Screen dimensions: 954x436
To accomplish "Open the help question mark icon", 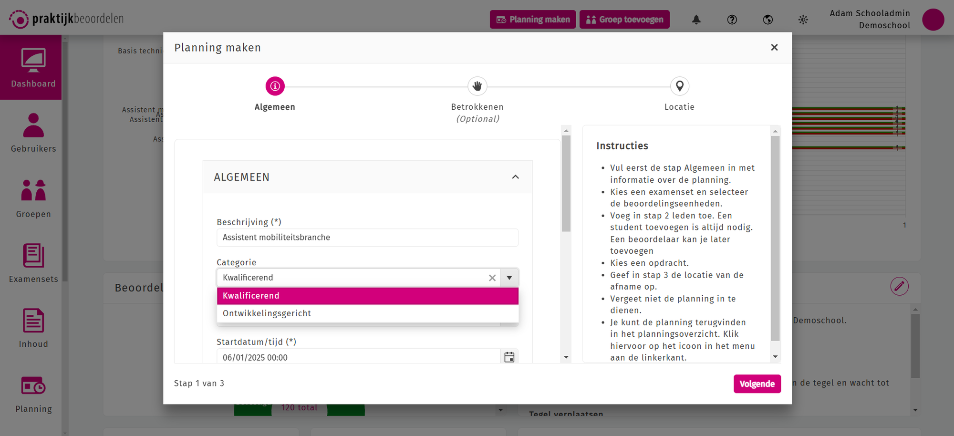I will (x=732, y=20).
